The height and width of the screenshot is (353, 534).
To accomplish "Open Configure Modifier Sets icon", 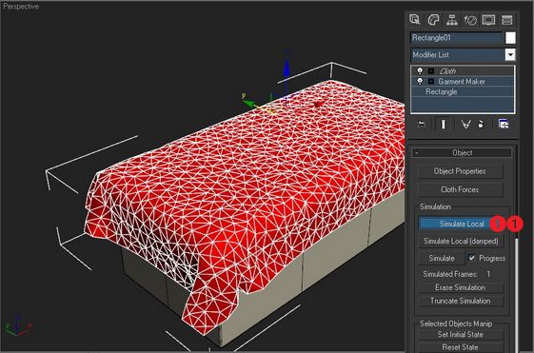I will point(504,125).
